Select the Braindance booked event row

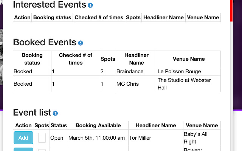(x=117, y=71)
